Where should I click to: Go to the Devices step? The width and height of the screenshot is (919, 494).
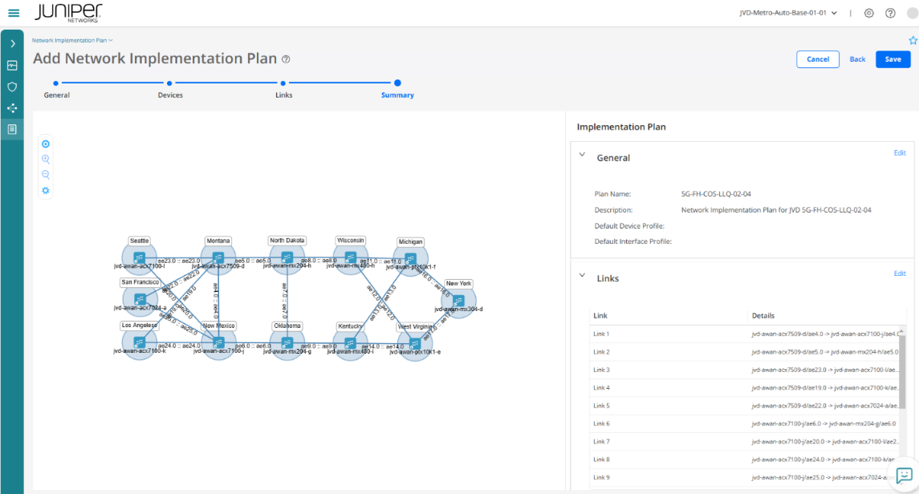[170, 83]
